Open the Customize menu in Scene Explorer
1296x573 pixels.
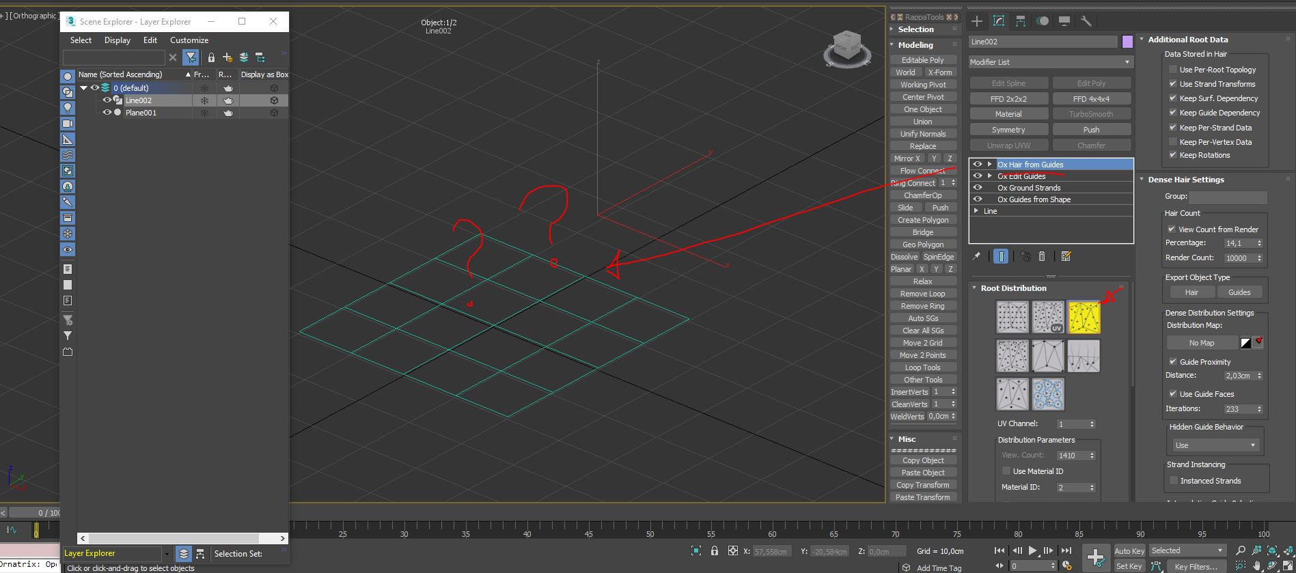189,40
